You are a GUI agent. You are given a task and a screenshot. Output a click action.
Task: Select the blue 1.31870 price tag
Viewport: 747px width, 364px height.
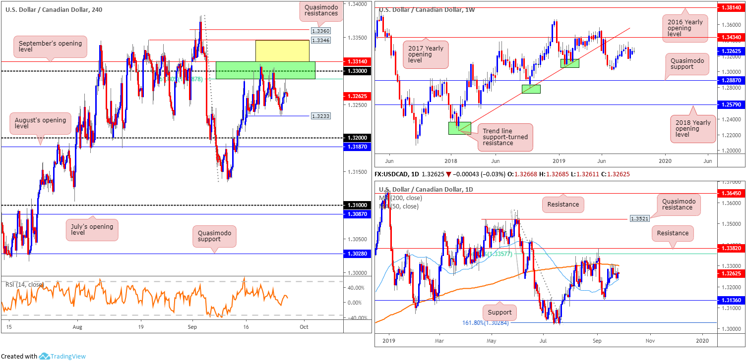tap(356, 147)
